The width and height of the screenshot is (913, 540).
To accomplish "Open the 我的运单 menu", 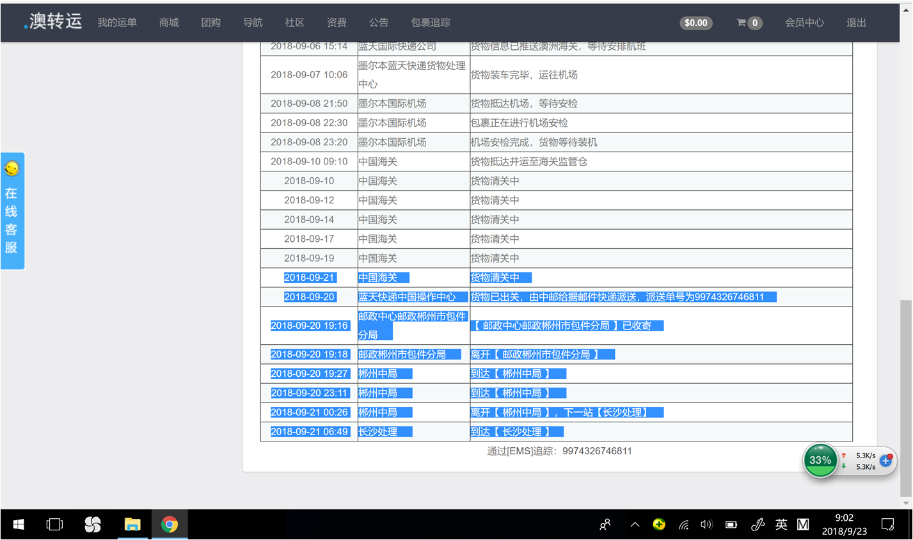I will click(117, 22).
